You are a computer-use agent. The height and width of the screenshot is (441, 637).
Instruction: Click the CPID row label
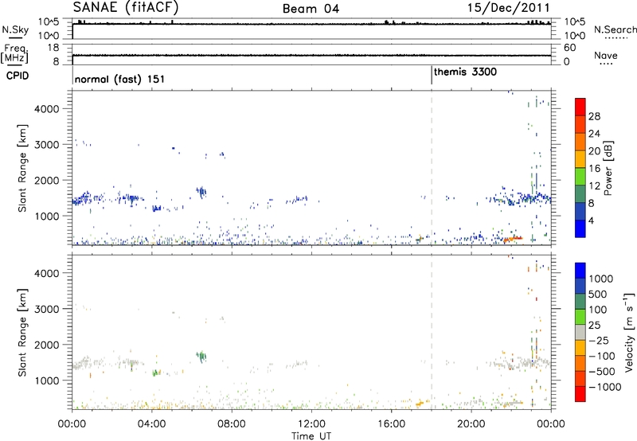[17, 76]
